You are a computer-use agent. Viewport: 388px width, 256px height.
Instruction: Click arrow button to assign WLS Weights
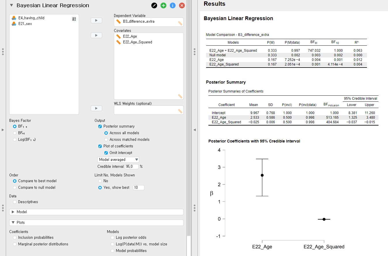point(96,108)
